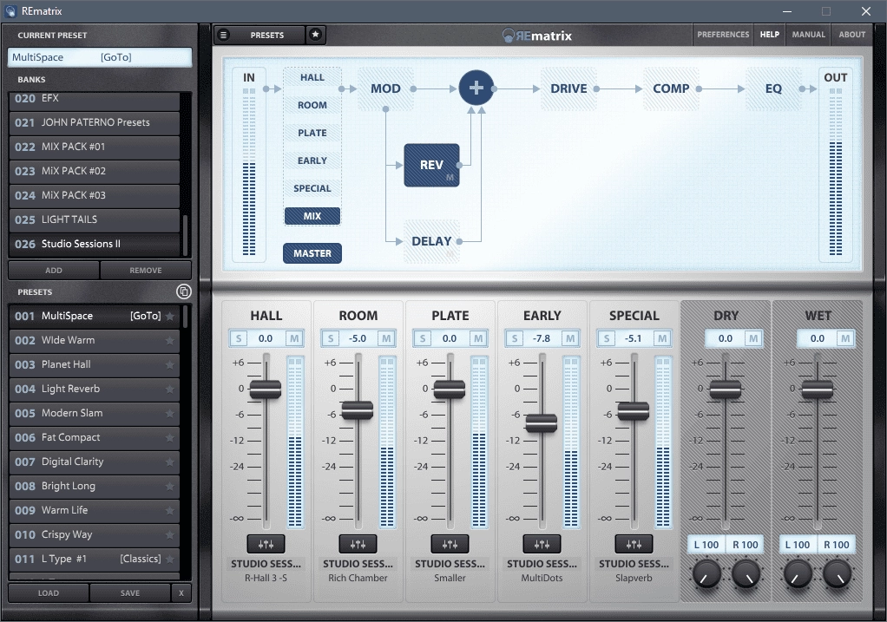
Task: Click DRY L 100 pan value
Action: tap(706, 545)
